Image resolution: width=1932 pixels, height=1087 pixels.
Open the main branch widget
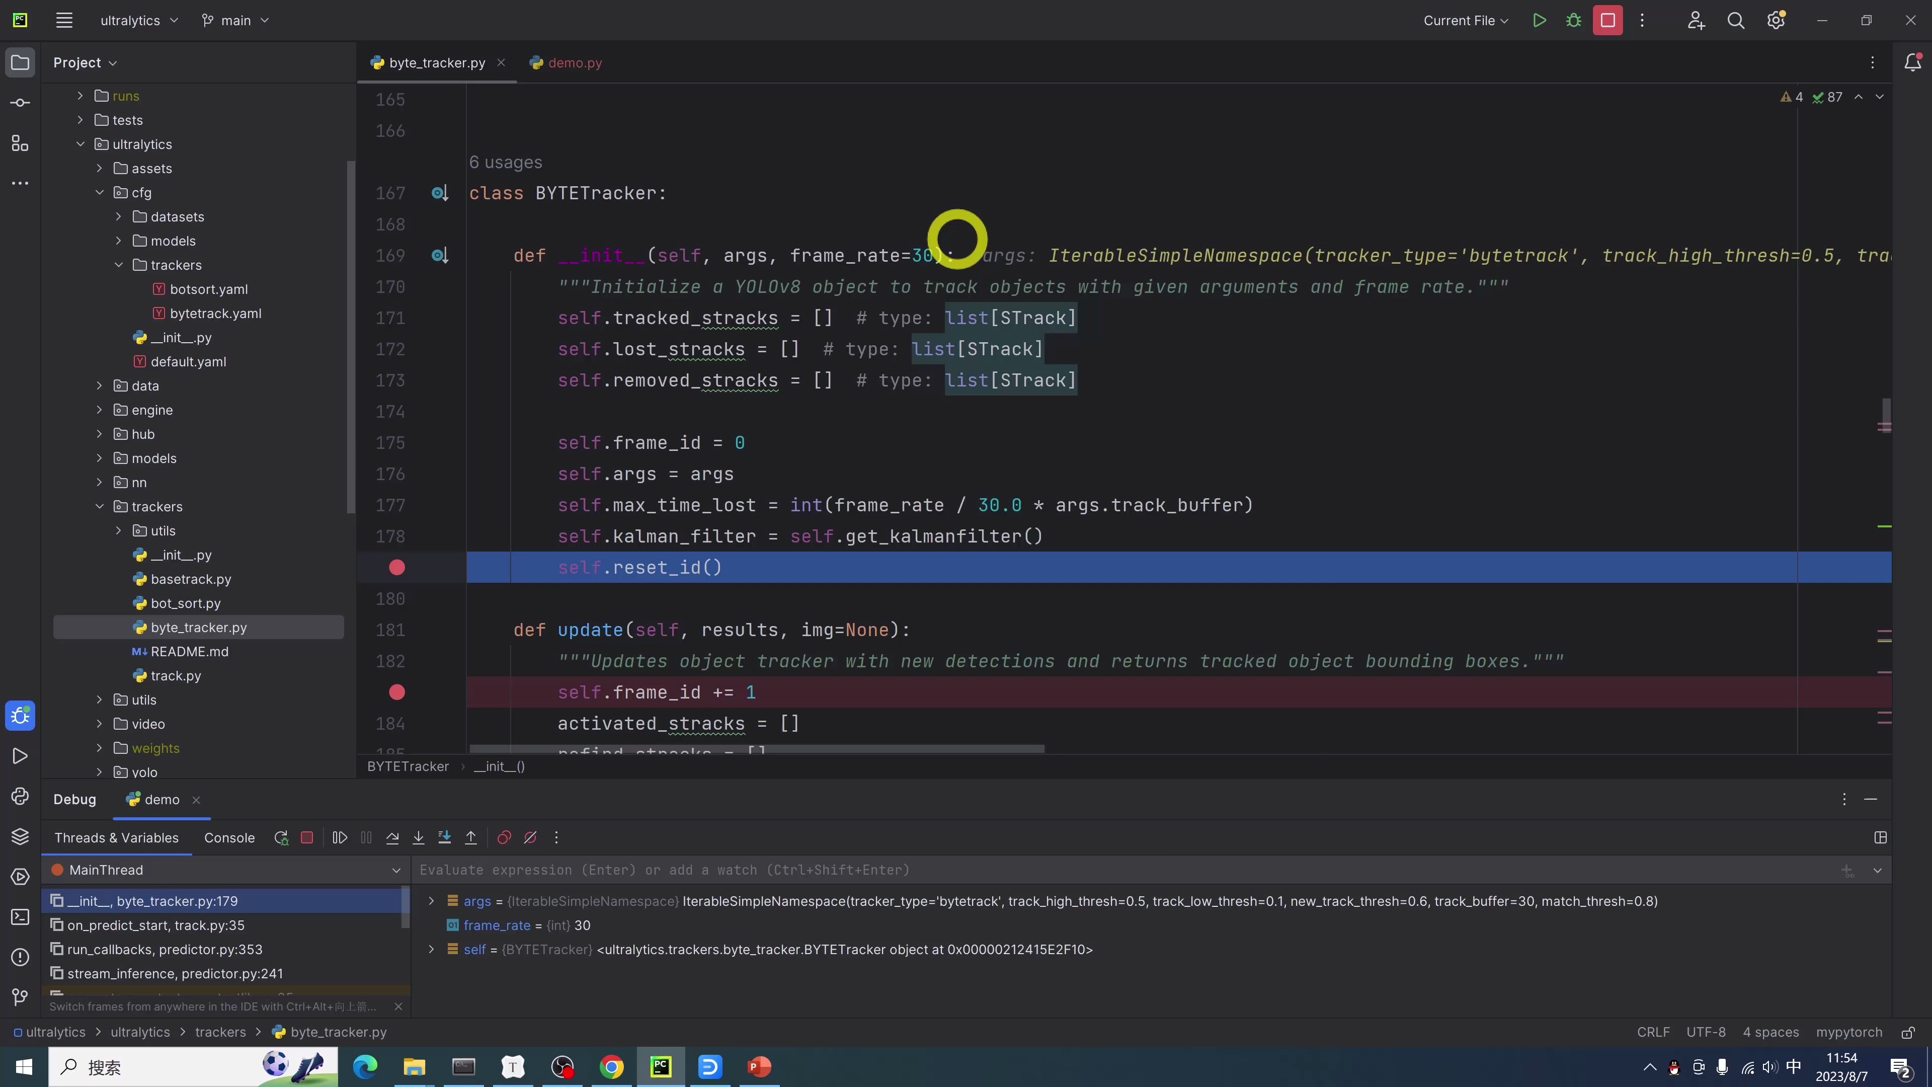point(235,20)
